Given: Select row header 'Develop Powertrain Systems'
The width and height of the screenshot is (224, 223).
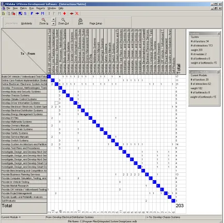Looking at the screenshot, I should click(24, 129).
